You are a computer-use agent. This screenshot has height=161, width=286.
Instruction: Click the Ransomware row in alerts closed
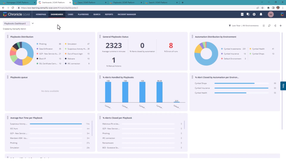142,143
